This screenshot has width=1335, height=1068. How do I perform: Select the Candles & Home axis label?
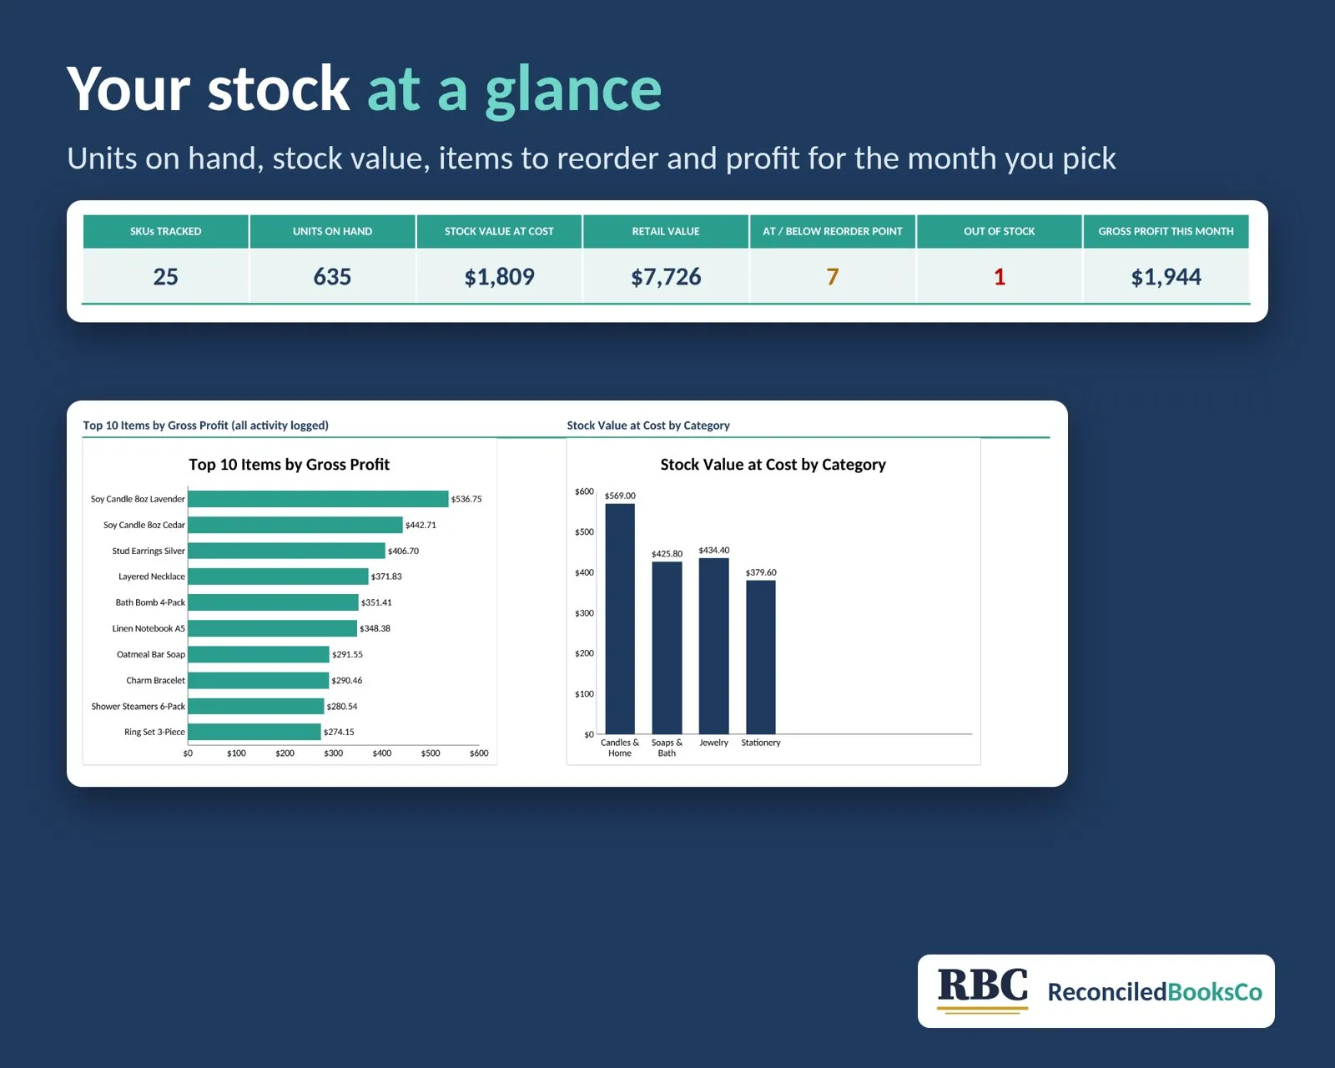point(620,748)
